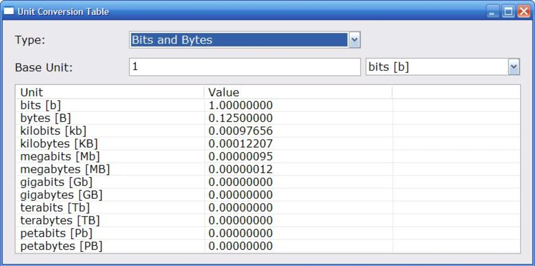Select the petabits [Pb] row

click(x=267, y=233)
